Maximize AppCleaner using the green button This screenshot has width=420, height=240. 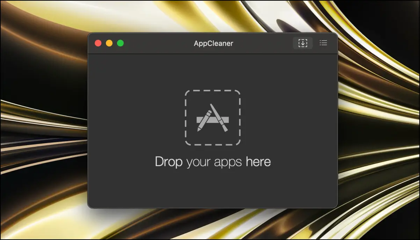point(120,43)
